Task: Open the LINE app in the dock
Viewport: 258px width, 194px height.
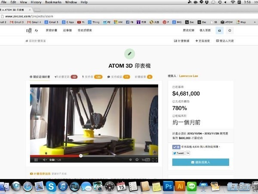Action: point(192,186)
